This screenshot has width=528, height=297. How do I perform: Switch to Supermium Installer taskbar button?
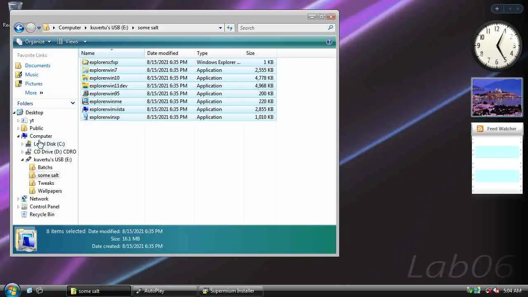click(231, 291)
